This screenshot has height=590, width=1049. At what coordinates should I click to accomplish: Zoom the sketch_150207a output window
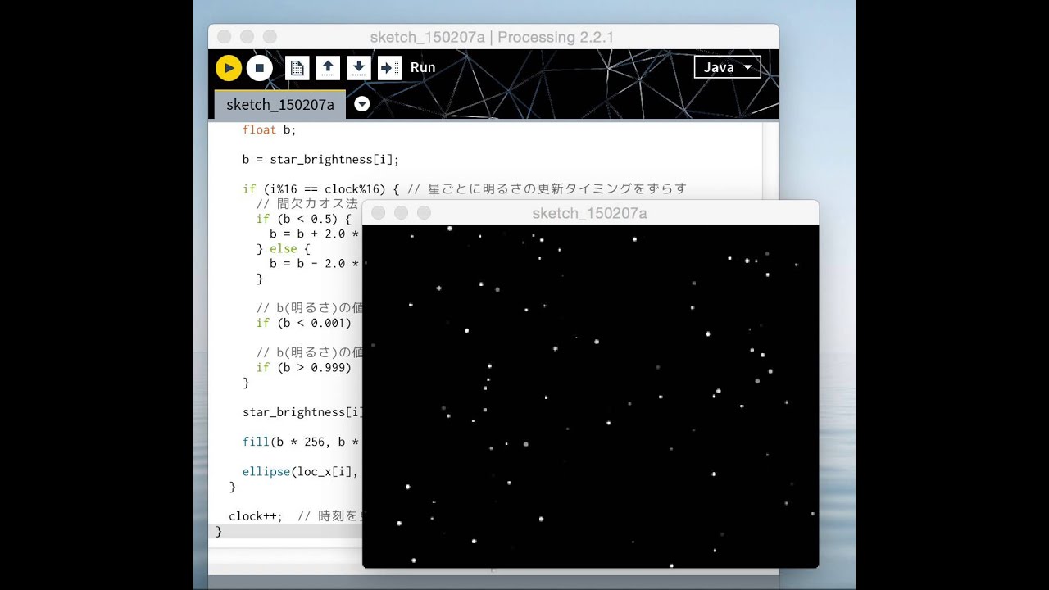[x=424, y=213]
